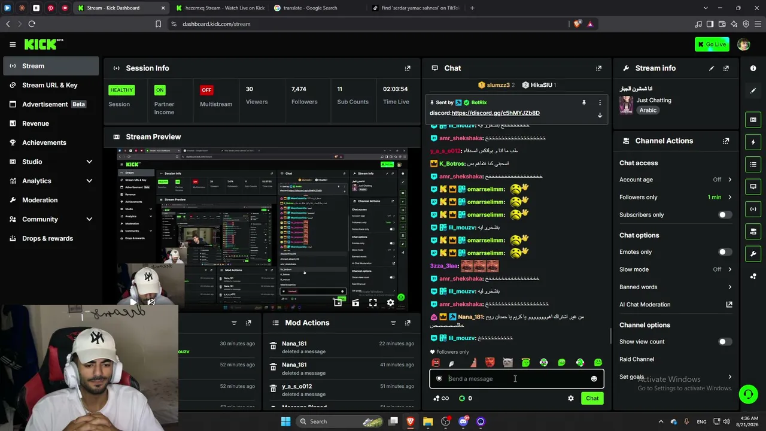
Task: Open Slow mode options
Action: [676, 269]
